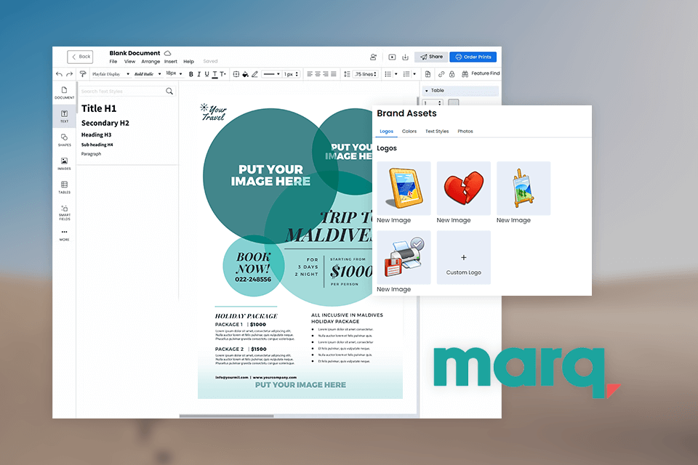Click the page settings icon in toolbar
Image resolution: width=698 pixels, height=465 pixels.
coord(428,74)
